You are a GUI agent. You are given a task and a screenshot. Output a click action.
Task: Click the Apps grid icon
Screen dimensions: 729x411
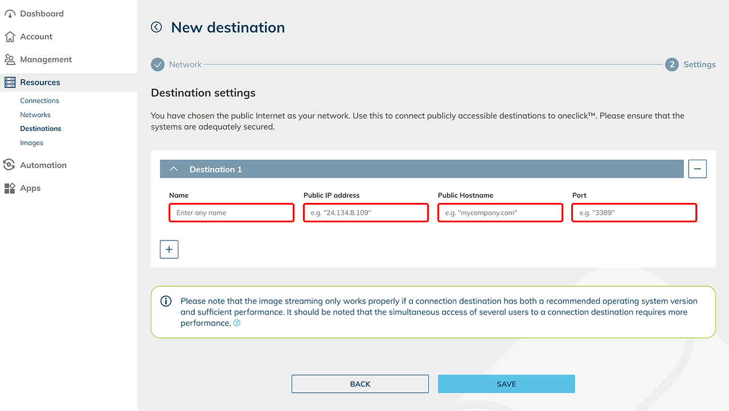[x=10, y=188]
